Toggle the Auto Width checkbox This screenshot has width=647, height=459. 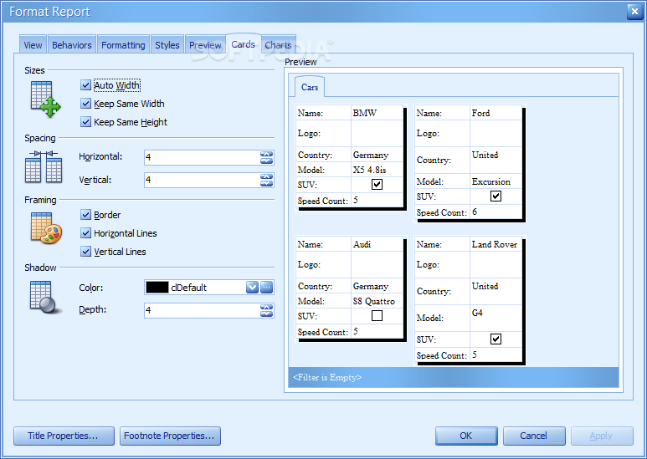[86, 85]
